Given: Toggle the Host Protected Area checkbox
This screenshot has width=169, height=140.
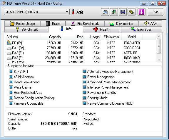Looking at the screenshot, I should (x=11, y=92).
